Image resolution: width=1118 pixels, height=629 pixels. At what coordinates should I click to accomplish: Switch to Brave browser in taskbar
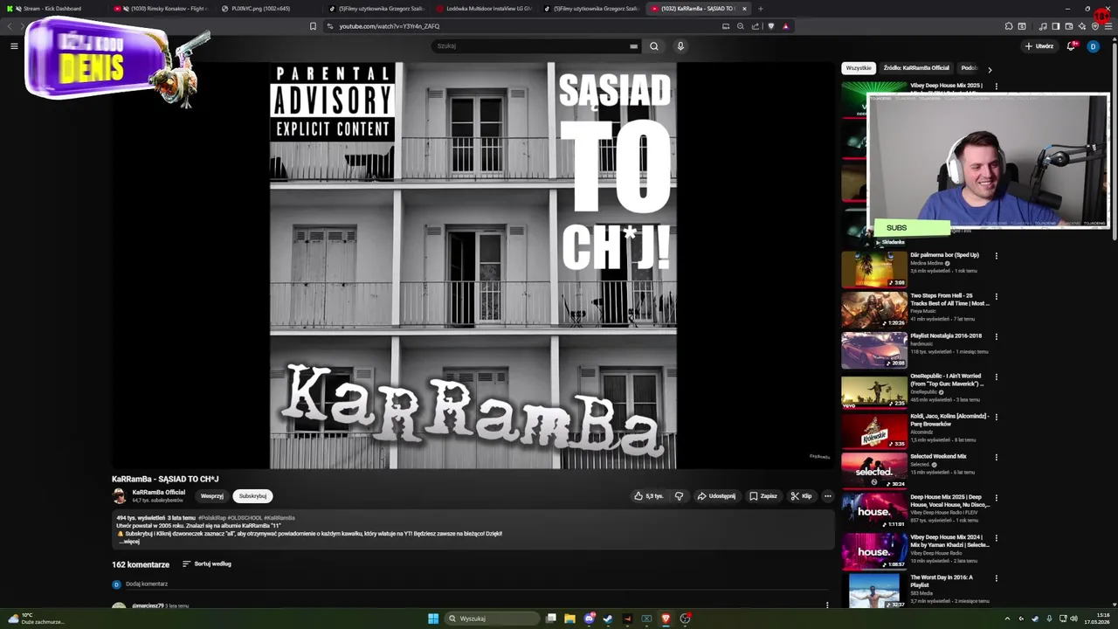666,619
